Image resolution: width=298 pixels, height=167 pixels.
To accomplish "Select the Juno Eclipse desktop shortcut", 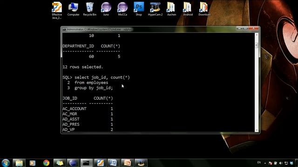I will tap(106, 9).
